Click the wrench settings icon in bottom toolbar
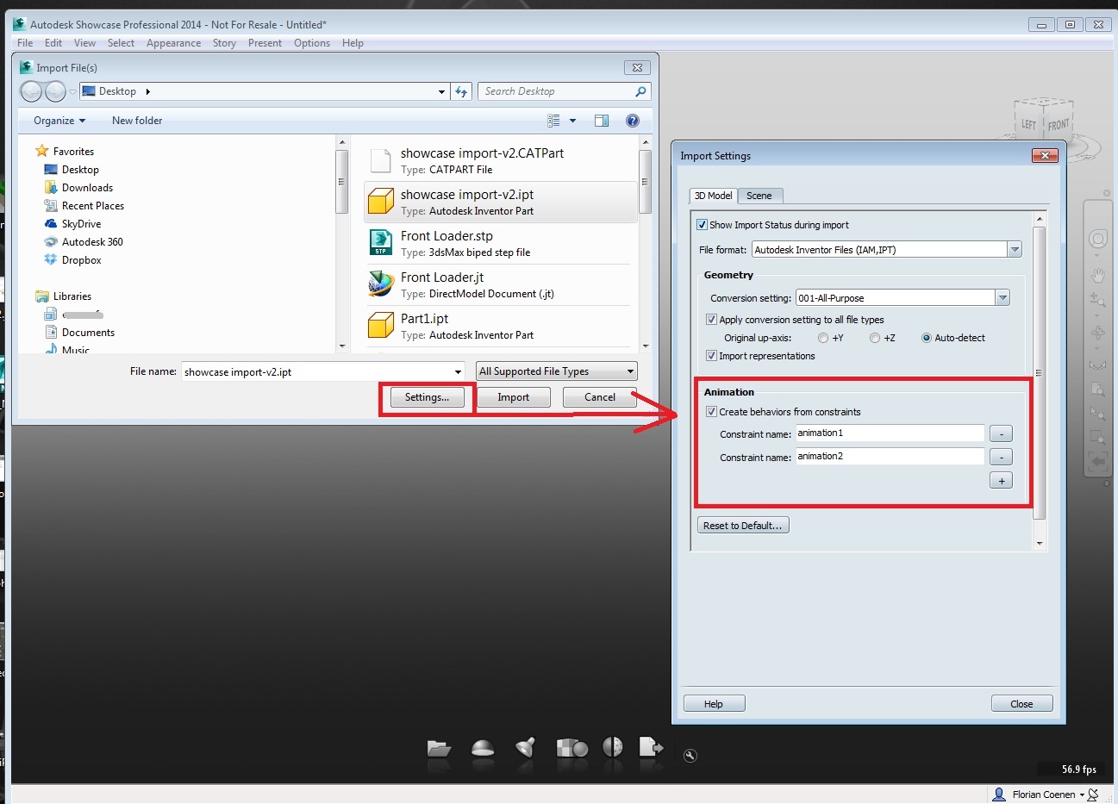The width and height of the screenshot is (1118, 804). [x=690, y=756]
